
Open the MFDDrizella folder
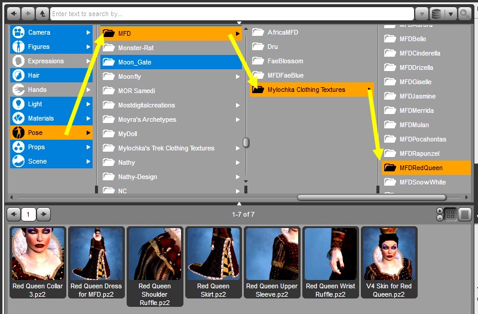pyautogui.click(x=426, y=67)
